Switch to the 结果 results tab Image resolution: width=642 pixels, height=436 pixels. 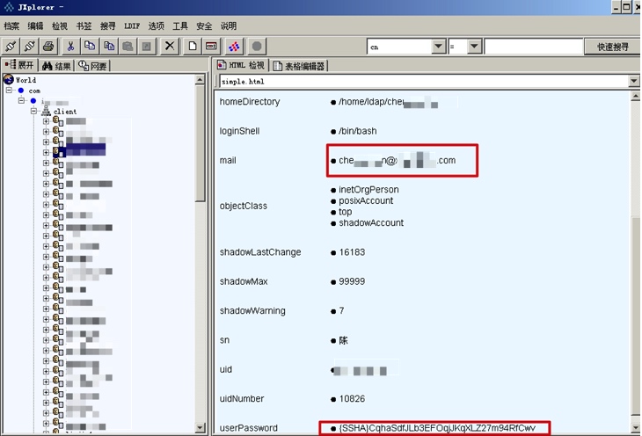(56, 66)
